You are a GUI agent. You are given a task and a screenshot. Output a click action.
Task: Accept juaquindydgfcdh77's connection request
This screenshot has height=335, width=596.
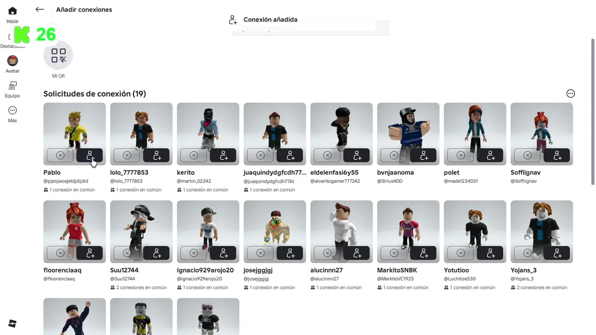click(x=290, y=155)
